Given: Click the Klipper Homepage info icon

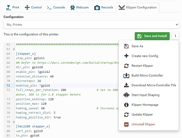Looking at the screenshot, I should click(126, 105).
